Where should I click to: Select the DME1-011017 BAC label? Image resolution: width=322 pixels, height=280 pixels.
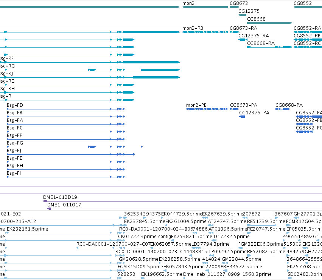[x=64, y=205]
